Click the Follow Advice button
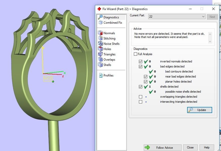The height and width of the screenshot is (151, 221). (162, 147)
